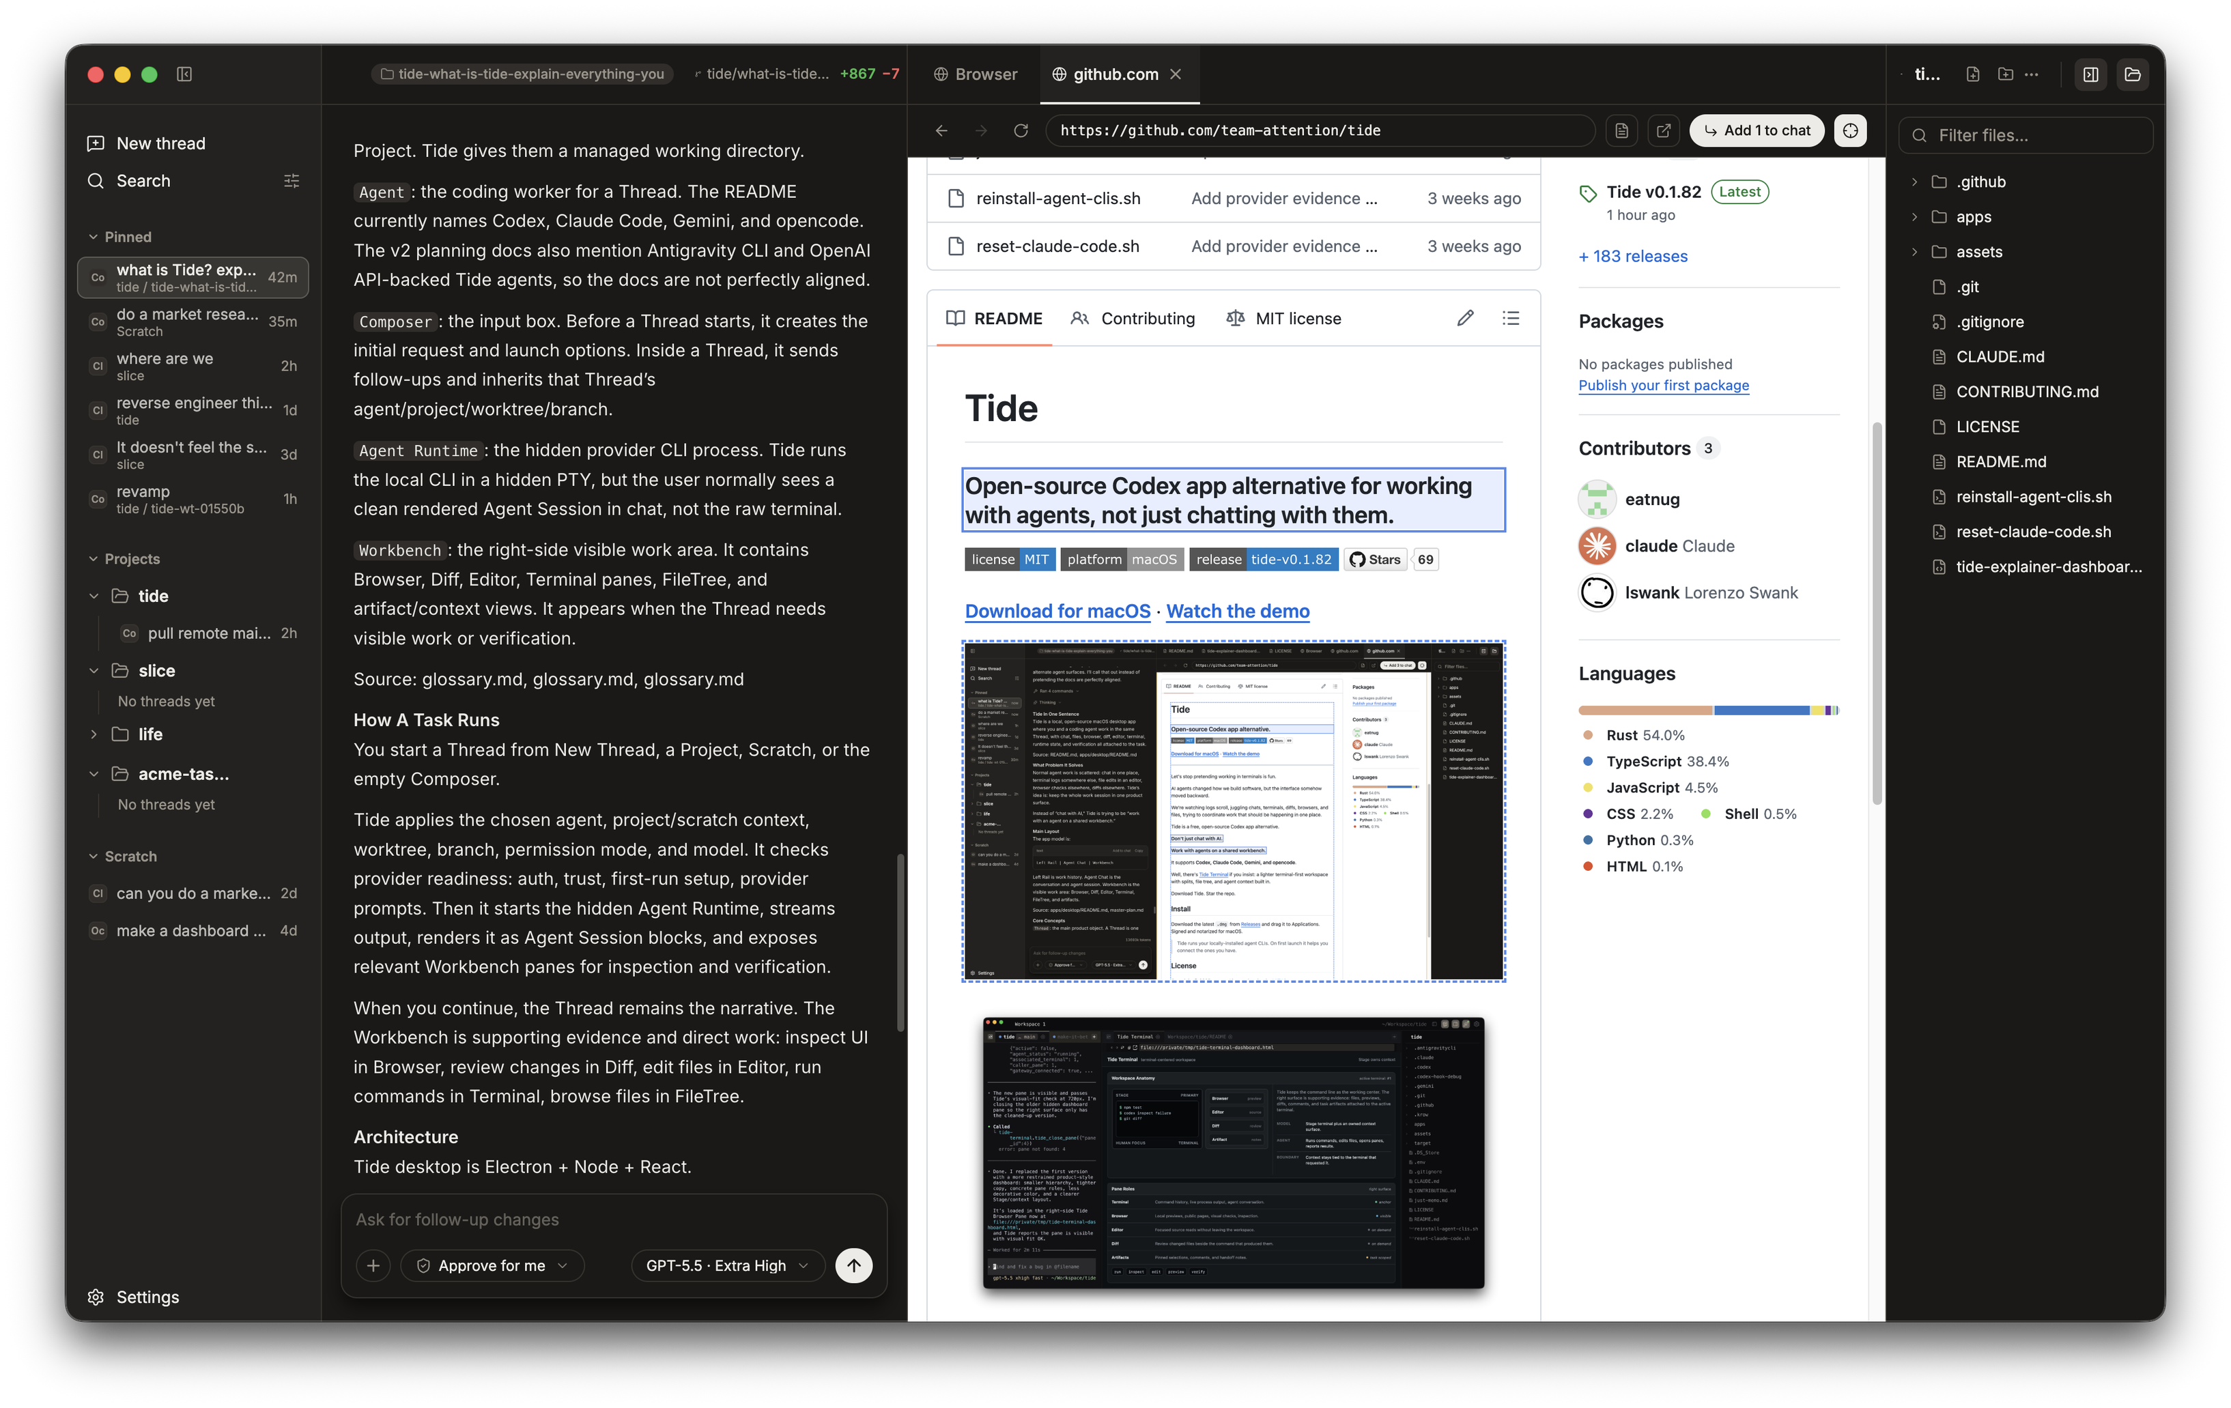The height and width of the screenshot is (1408, 2231).
Task: Open the sidebar filter options icon
Action: tap(292, 181)
